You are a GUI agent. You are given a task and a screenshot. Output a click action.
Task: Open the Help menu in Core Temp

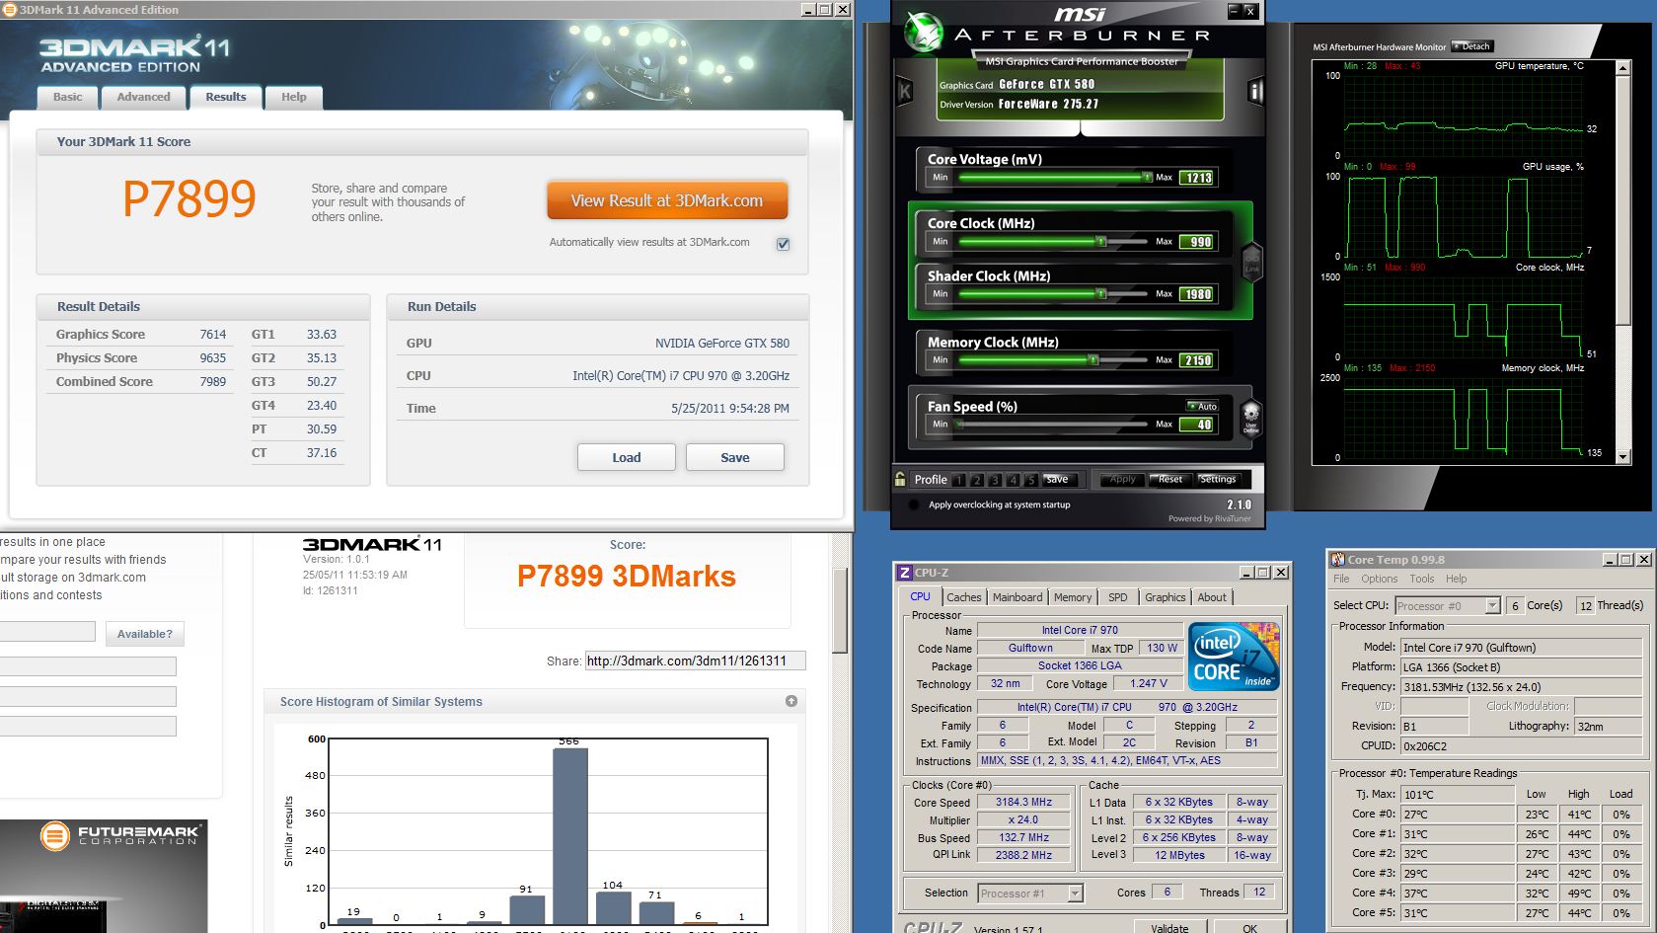pos(1457,579)
